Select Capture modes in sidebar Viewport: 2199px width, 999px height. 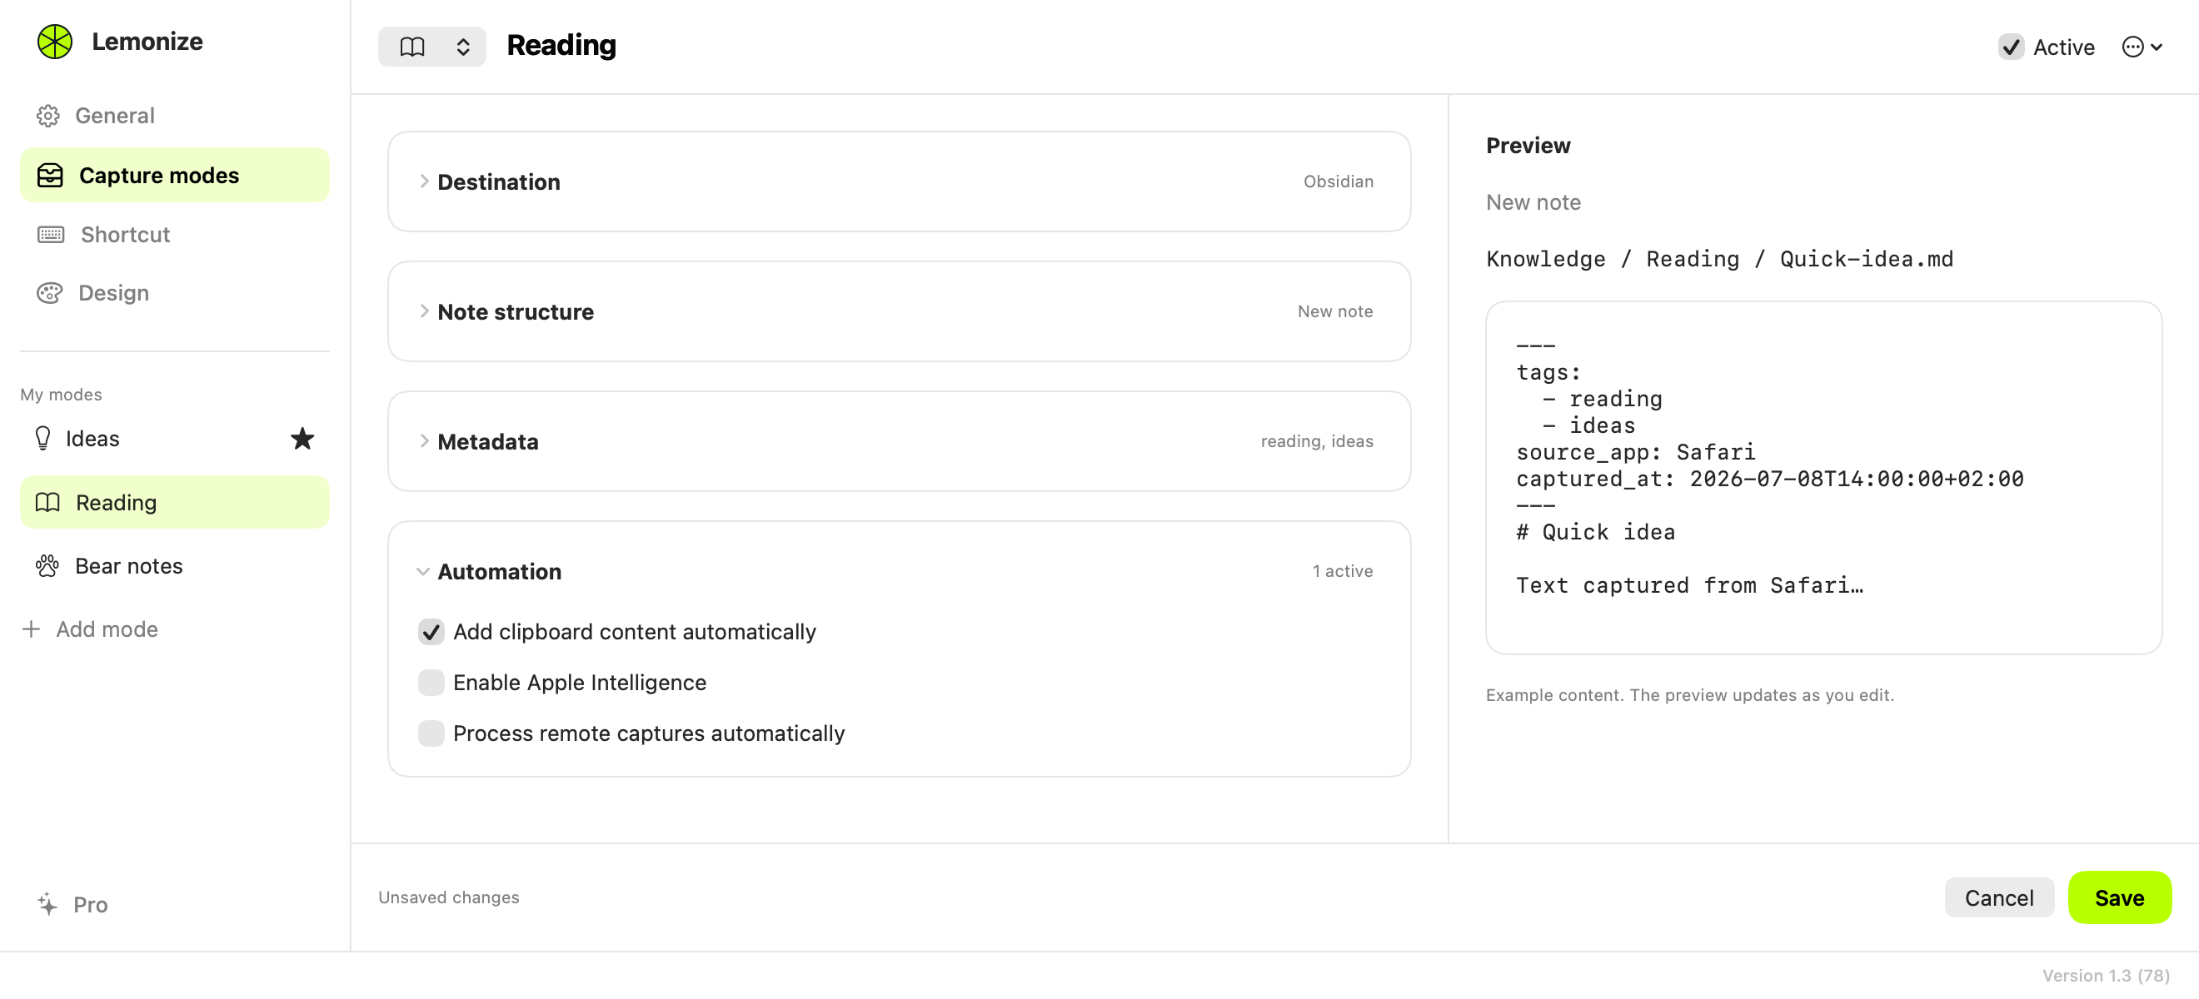point(175,175)
